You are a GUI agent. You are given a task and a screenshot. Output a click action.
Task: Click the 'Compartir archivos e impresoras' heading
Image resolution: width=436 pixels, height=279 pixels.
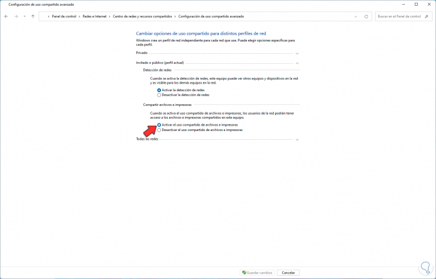click(167, 105)
